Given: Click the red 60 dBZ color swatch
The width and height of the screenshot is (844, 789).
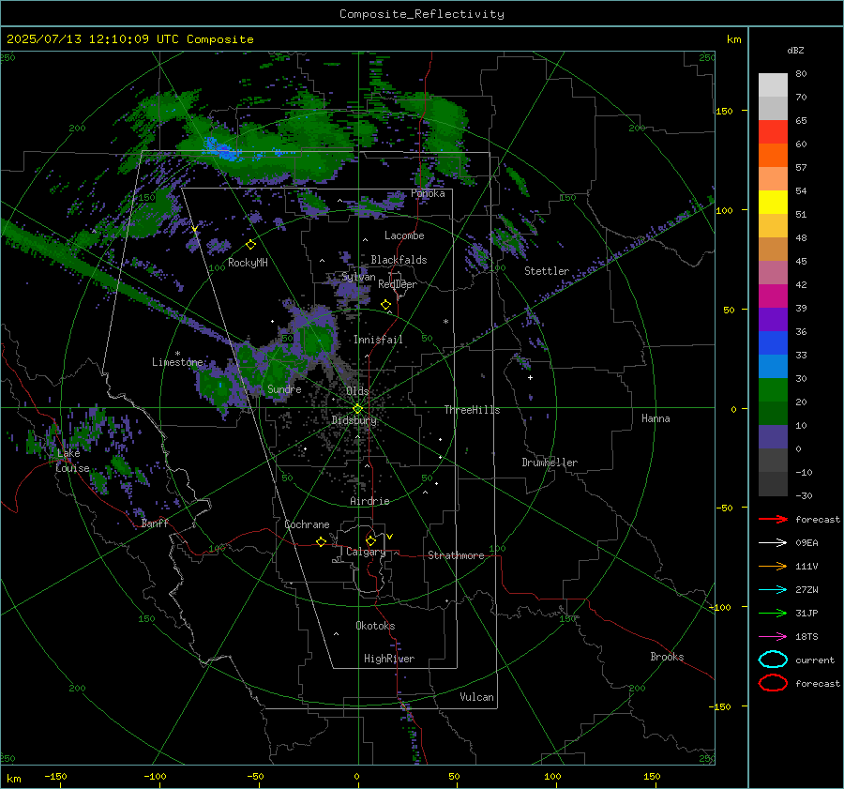Looking at the screenshot, I should click(x=773, y=131).
